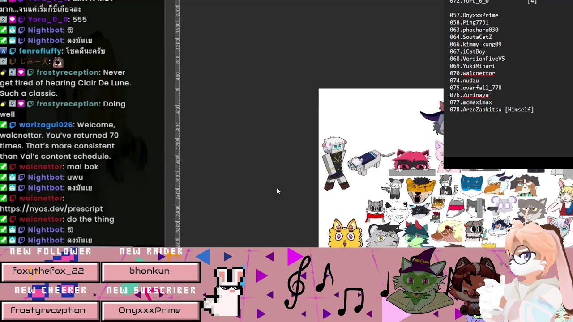Select '067.iCatBoy' in the list
573x322 pixels.
467,51
